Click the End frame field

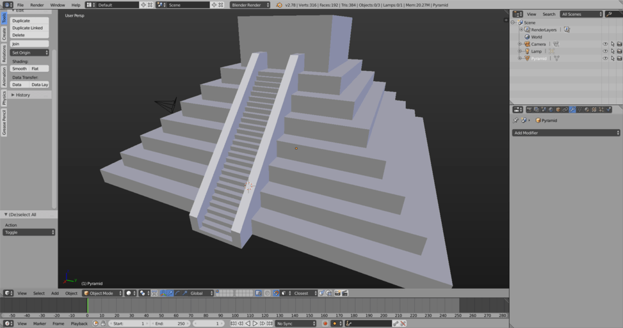(168, 324)
